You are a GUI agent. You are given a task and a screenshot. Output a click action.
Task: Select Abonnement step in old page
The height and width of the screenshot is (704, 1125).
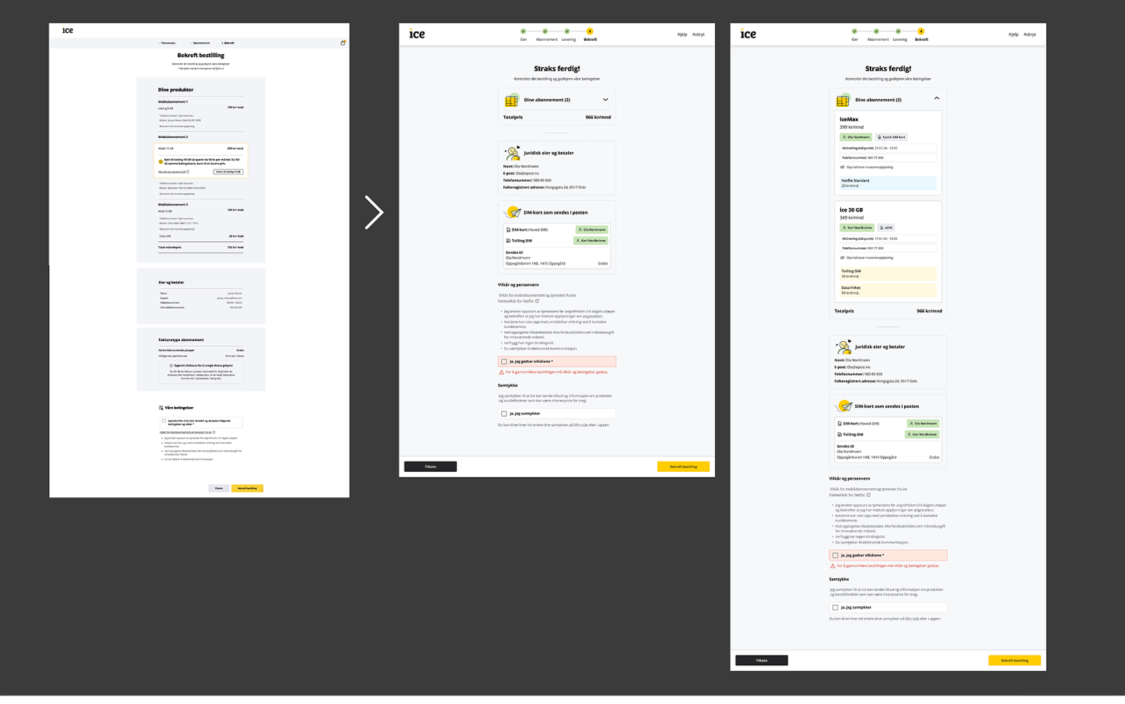click(x=200, y=43)
